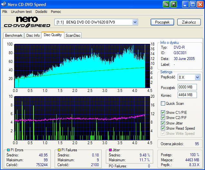Click PI Failures Średnio value 0.18
The width and height of the screenshot is (205, 170).
(95, 155)
